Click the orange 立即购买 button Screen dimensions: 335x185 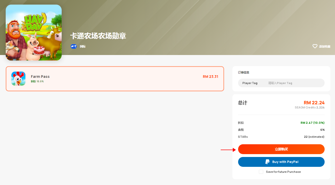click(281, 149)
